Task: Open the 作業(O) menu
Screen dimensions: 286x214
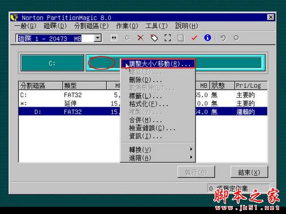Action: coord(127,26)
